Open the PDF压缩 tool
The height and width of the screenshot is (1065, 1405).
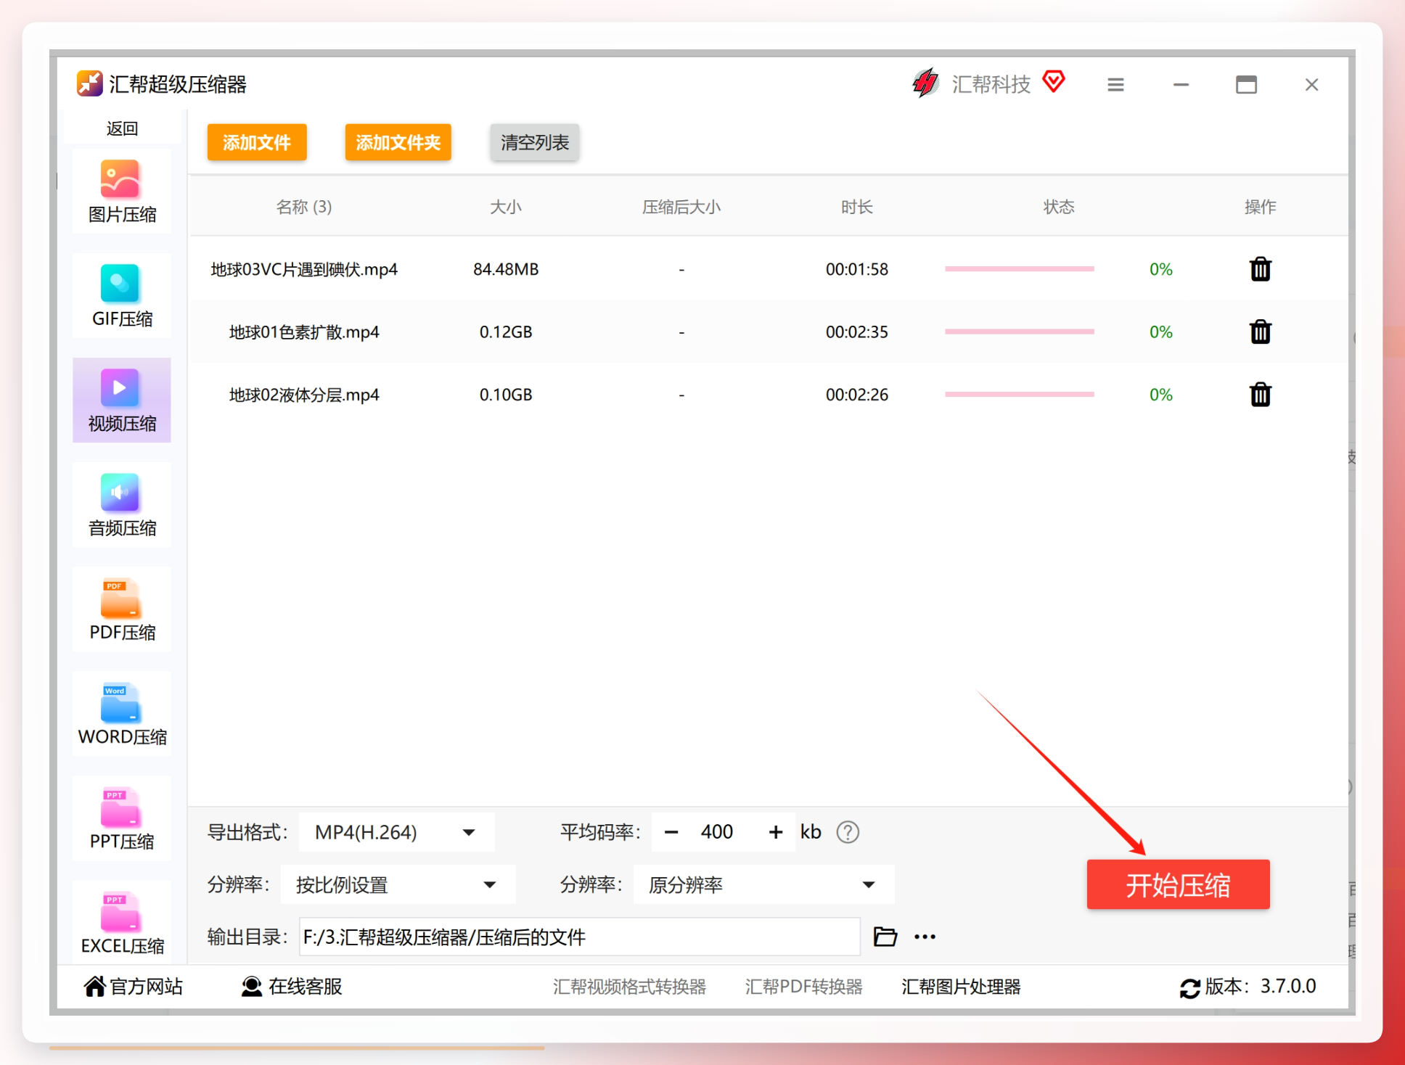(122, 609)
